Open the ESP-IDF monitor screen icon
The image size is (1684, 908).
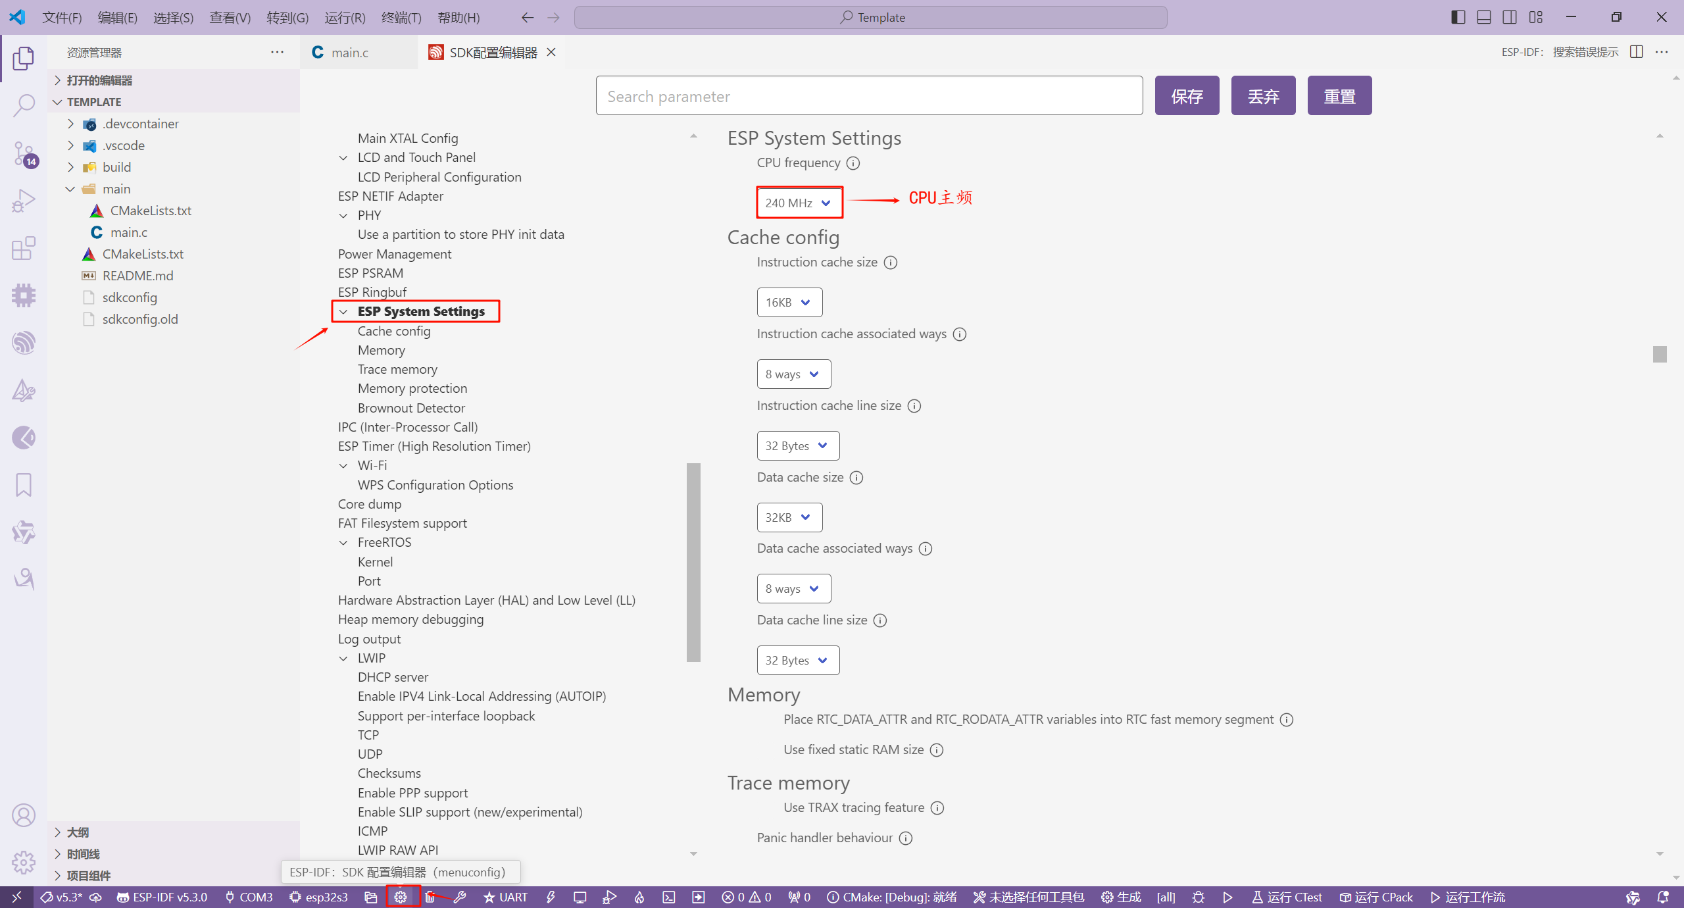[x=580, y=897]
